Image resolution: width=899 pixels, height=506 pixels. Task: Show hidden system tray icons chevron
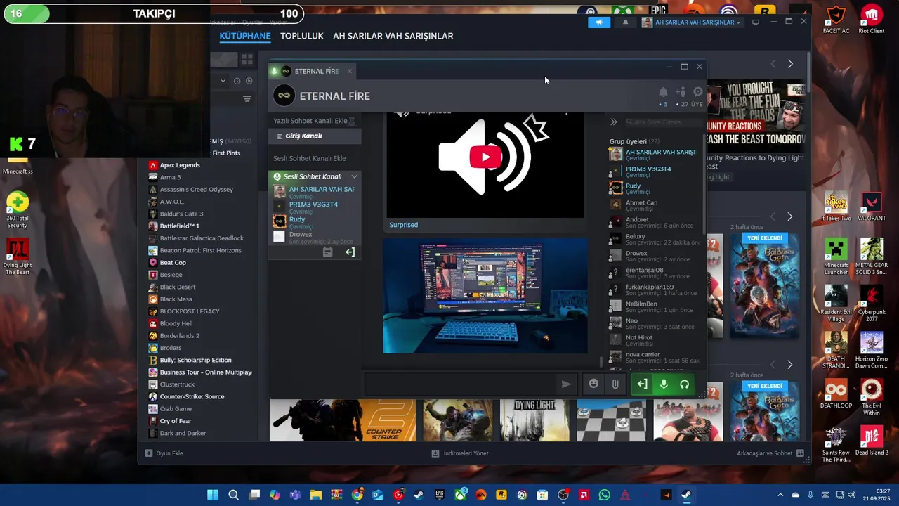(x=780, y=495)
